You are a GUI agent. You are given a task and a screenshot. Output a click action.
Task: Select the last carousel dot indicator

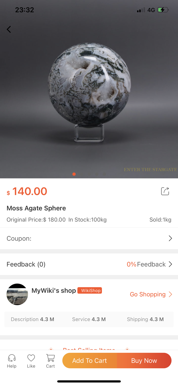[104, 174]
